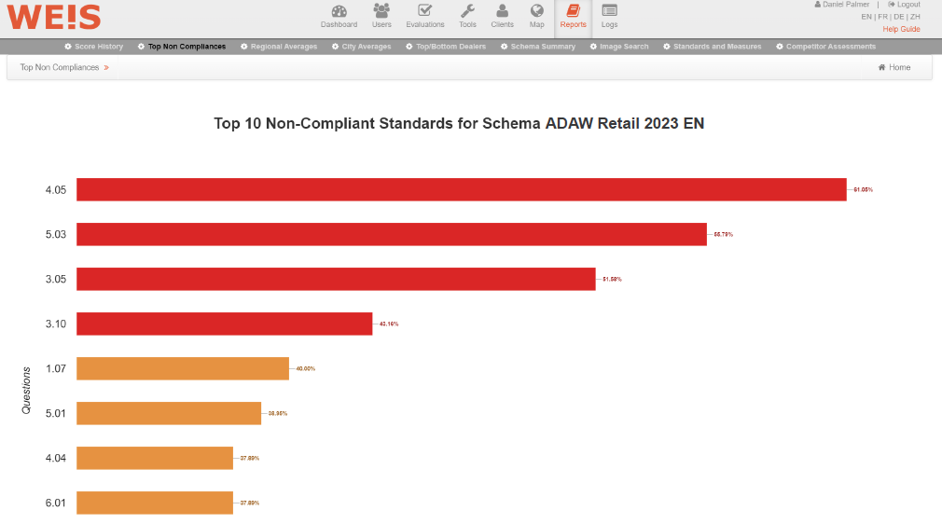Switch to Score History tab
This screenshot has height=524, width=942.
coord(93,47)
